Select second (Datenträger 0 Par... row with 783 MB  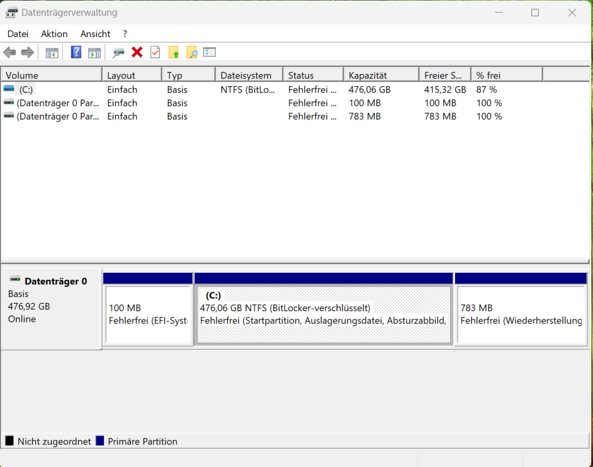(x=58, y=116)
